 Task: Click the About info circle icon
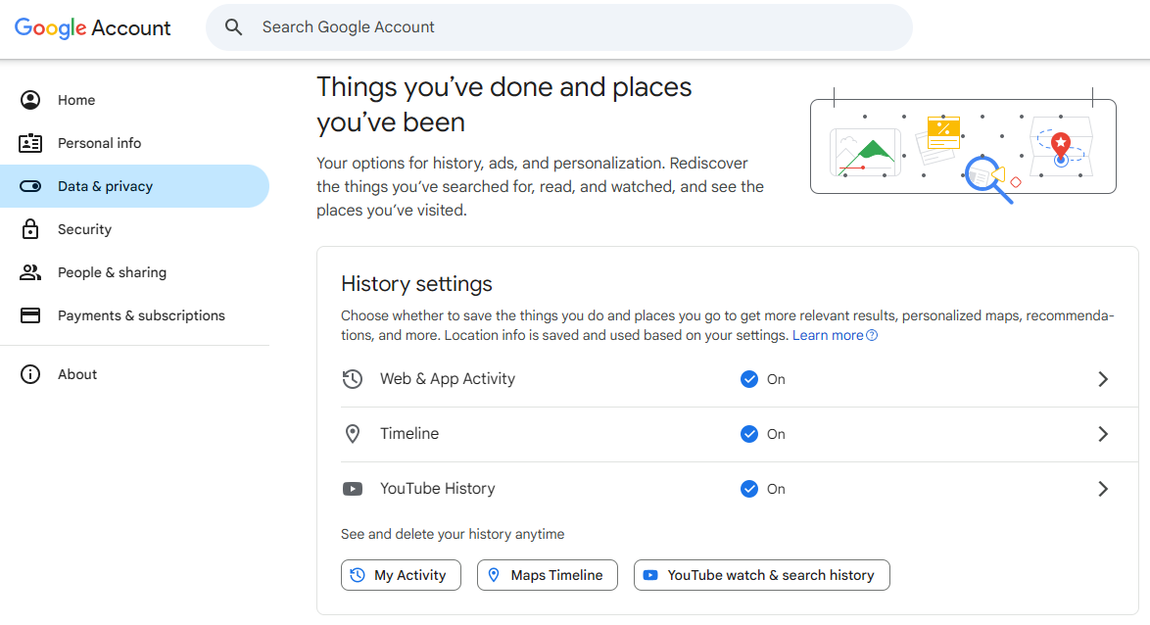pos(30,374)
